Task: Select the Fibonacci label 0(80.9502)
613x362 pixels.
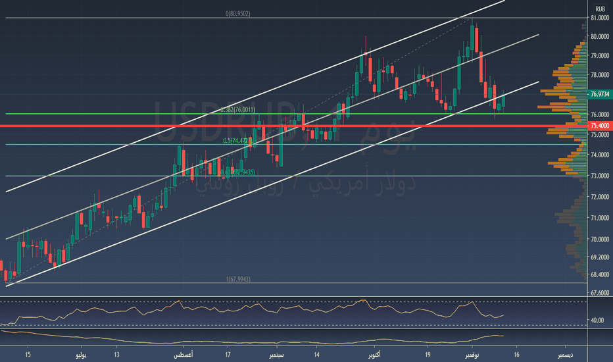Action: tap(237, 14)
